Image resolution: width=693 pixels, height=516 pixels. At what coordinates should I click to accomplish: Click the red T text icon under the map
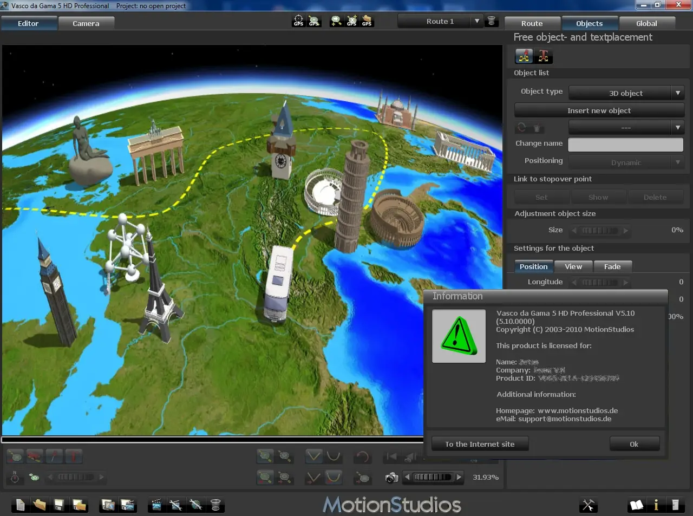74,456
